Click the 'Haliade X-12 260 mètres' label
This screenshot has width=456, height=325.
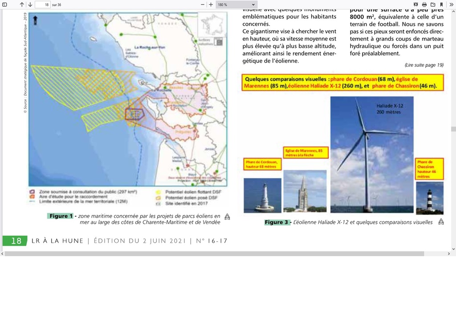tap(390, 109)
